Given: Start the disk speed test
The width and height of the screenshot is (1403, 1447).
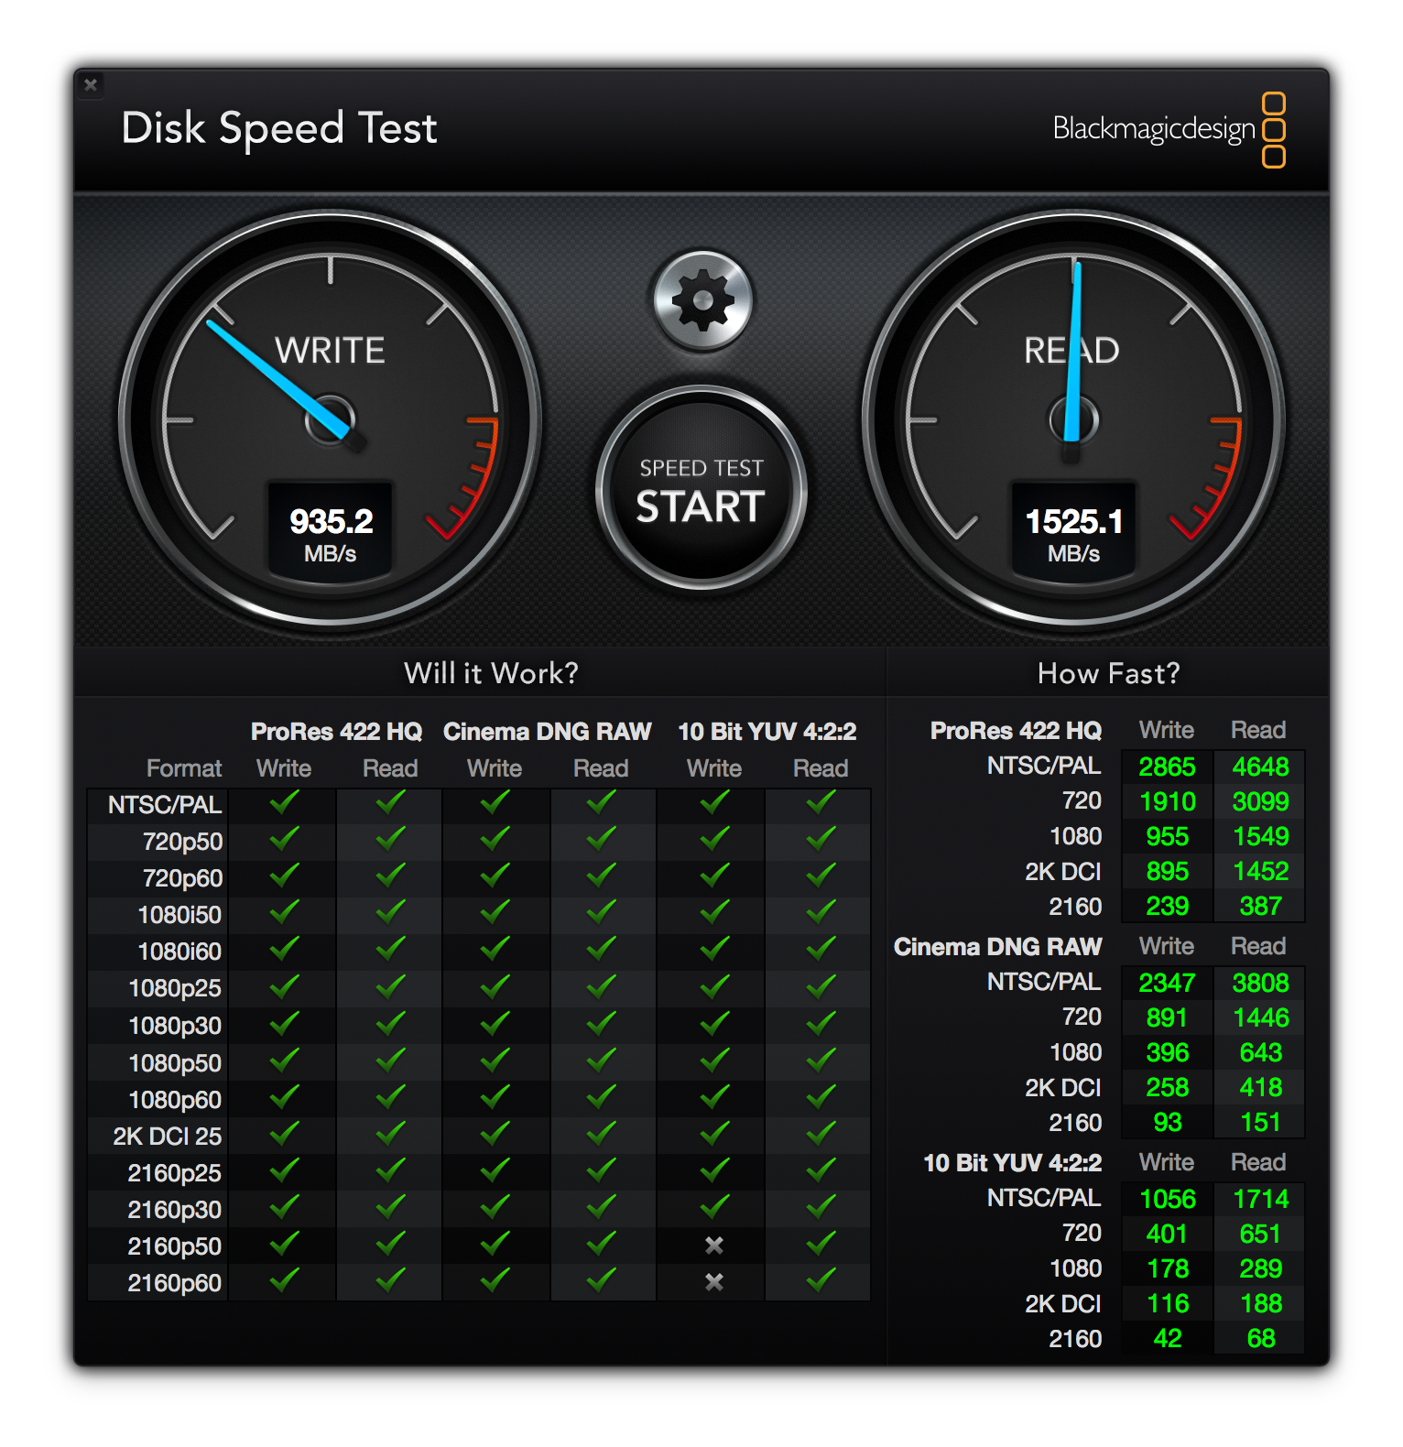Looking at the screenshot, I should click(x=701, y=489).
